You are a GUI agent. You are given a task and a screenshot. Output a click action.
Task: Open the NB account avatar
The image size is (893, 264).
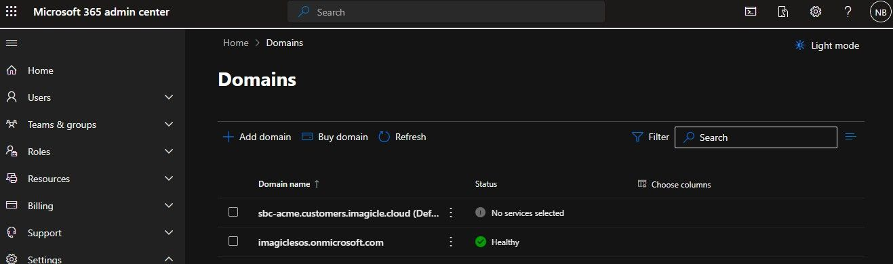pyautogui.click(x=880, y=12)
